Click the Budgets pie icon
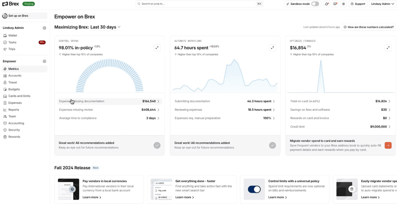 click(5, 89)
